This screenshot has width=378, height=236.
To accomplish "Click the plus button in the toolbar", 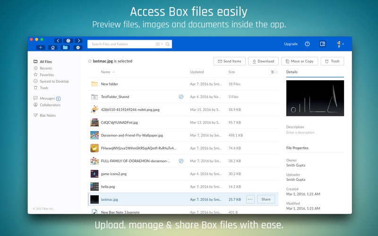I will (41, 48).
